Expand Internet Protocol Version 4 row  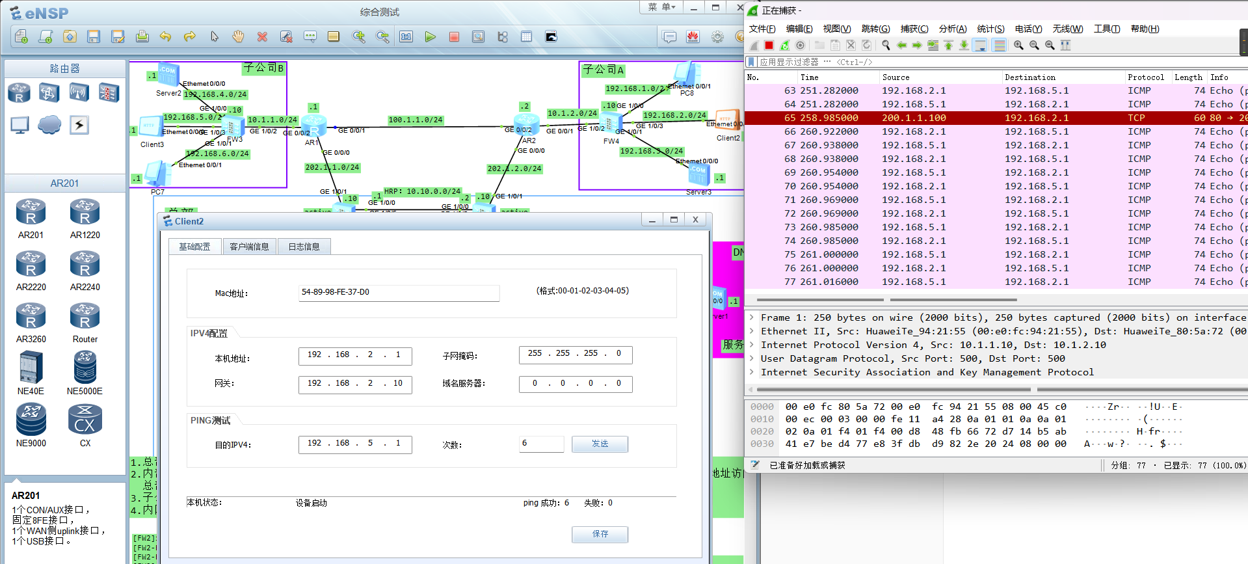[x=752, y=345]
